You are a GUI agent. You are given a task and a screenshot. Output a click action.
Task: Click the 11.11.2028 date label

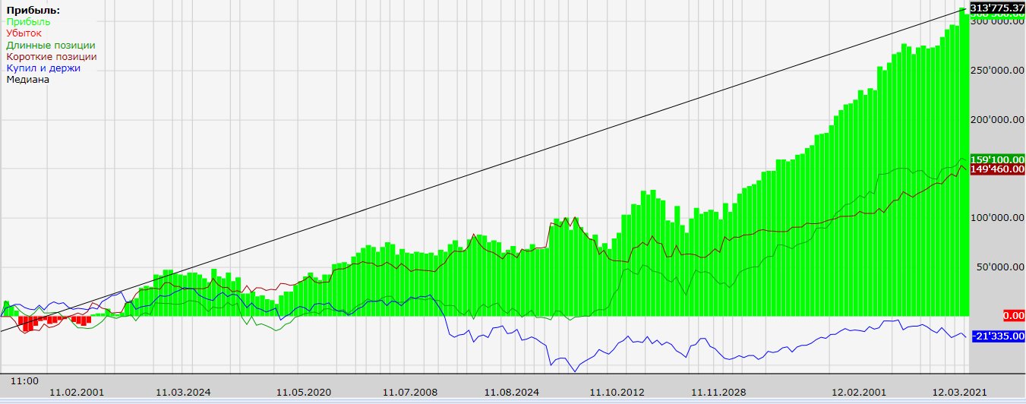point(719,393)
